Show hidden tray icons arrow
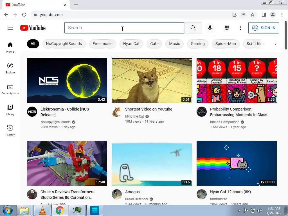Image resolution: width=288 pixels, height=216 pixels. pyautogui.click(x=239, y=211)
